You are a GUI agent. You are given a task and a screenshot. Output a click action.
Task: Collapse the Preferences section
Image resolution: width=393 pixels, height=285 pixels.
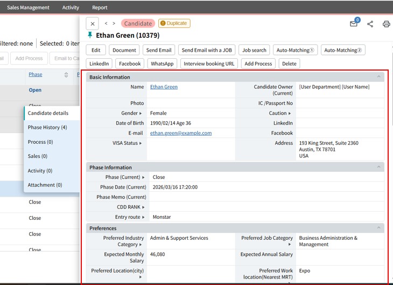coord(378,228)
